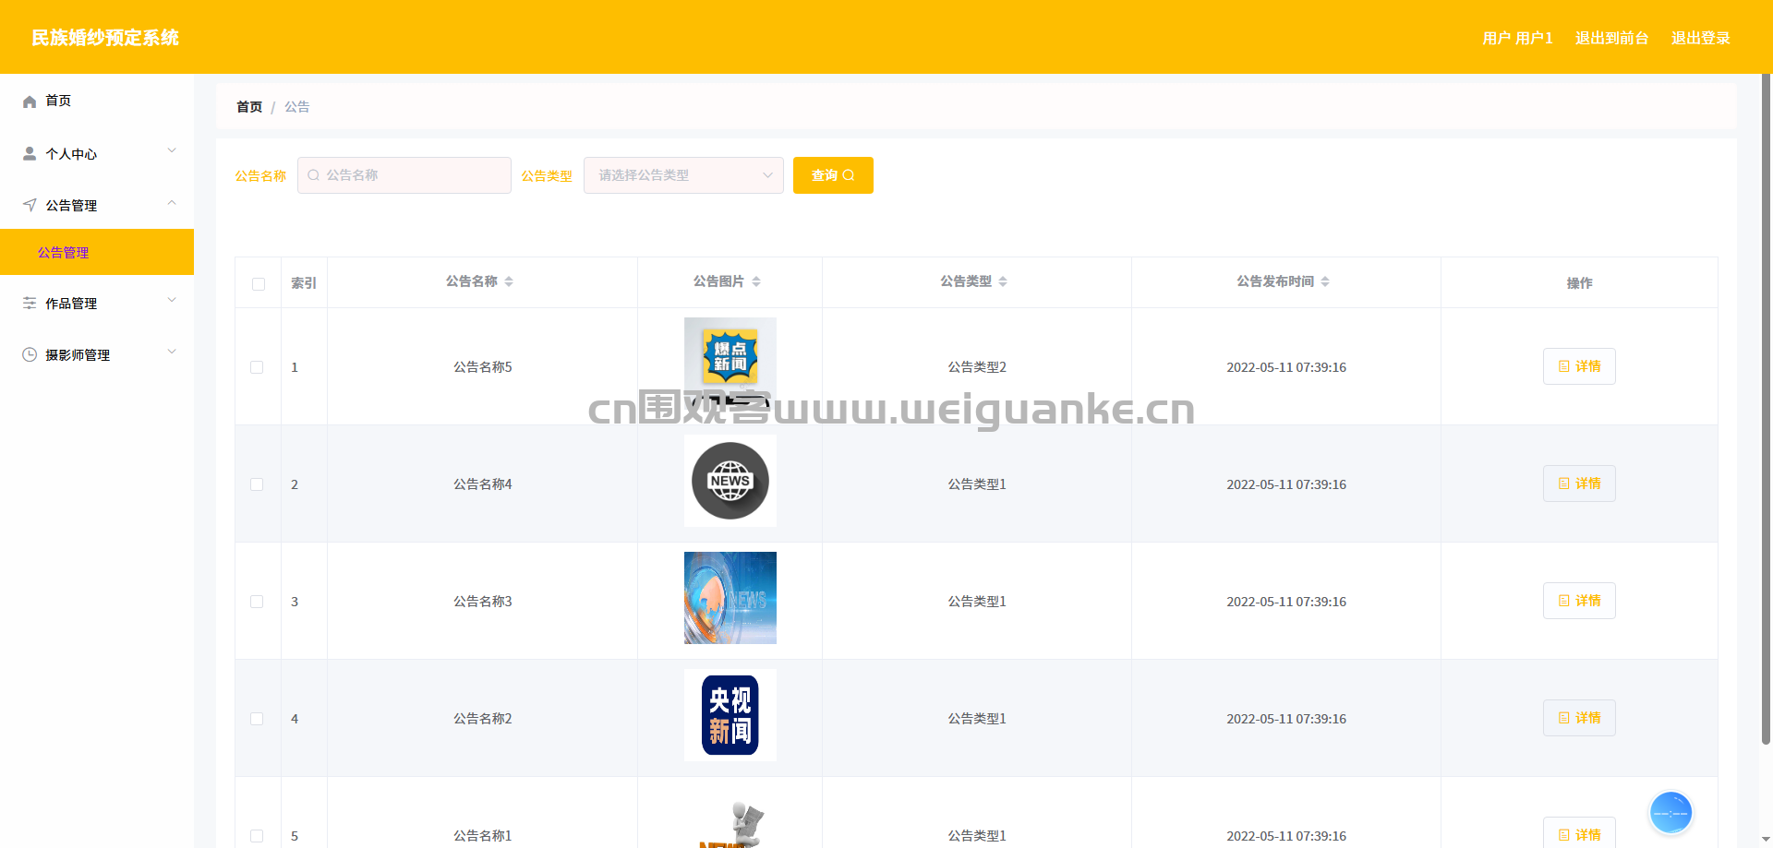Open 作品管理 sidebar menu
Viewport: 1773px width, 848px height.
pyautogui.click(x=97, y=303)
